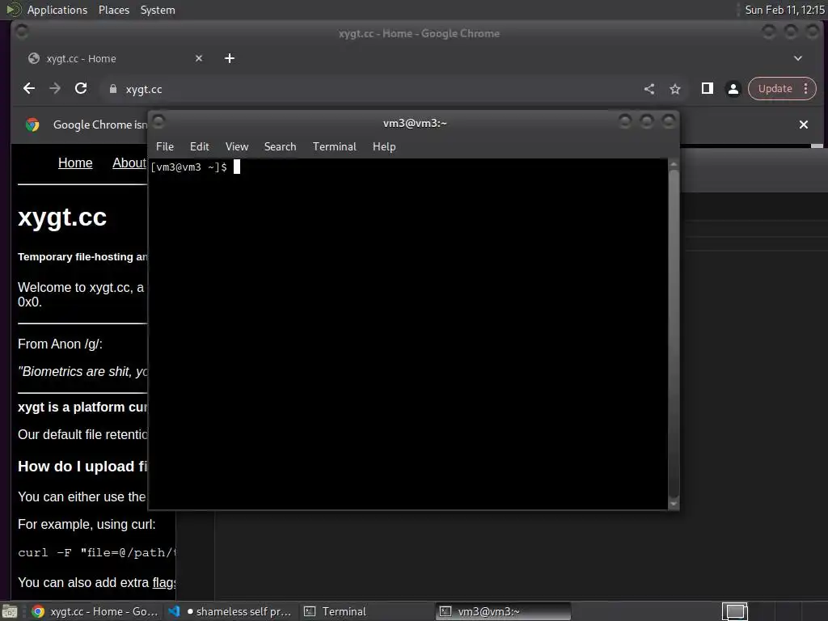Click scrollbar up arrow in terminal

click(674, 165)
